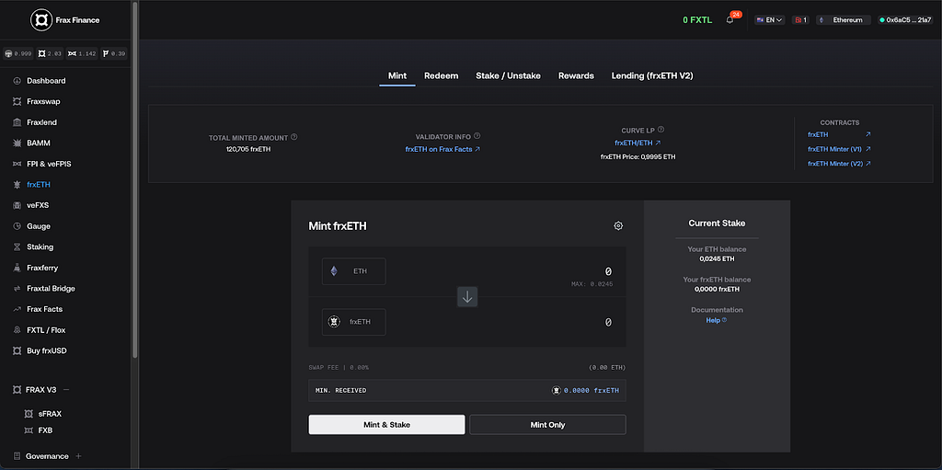Switch to the Rewards tab
Screen dimensions: 942x470
coord(576,75)
